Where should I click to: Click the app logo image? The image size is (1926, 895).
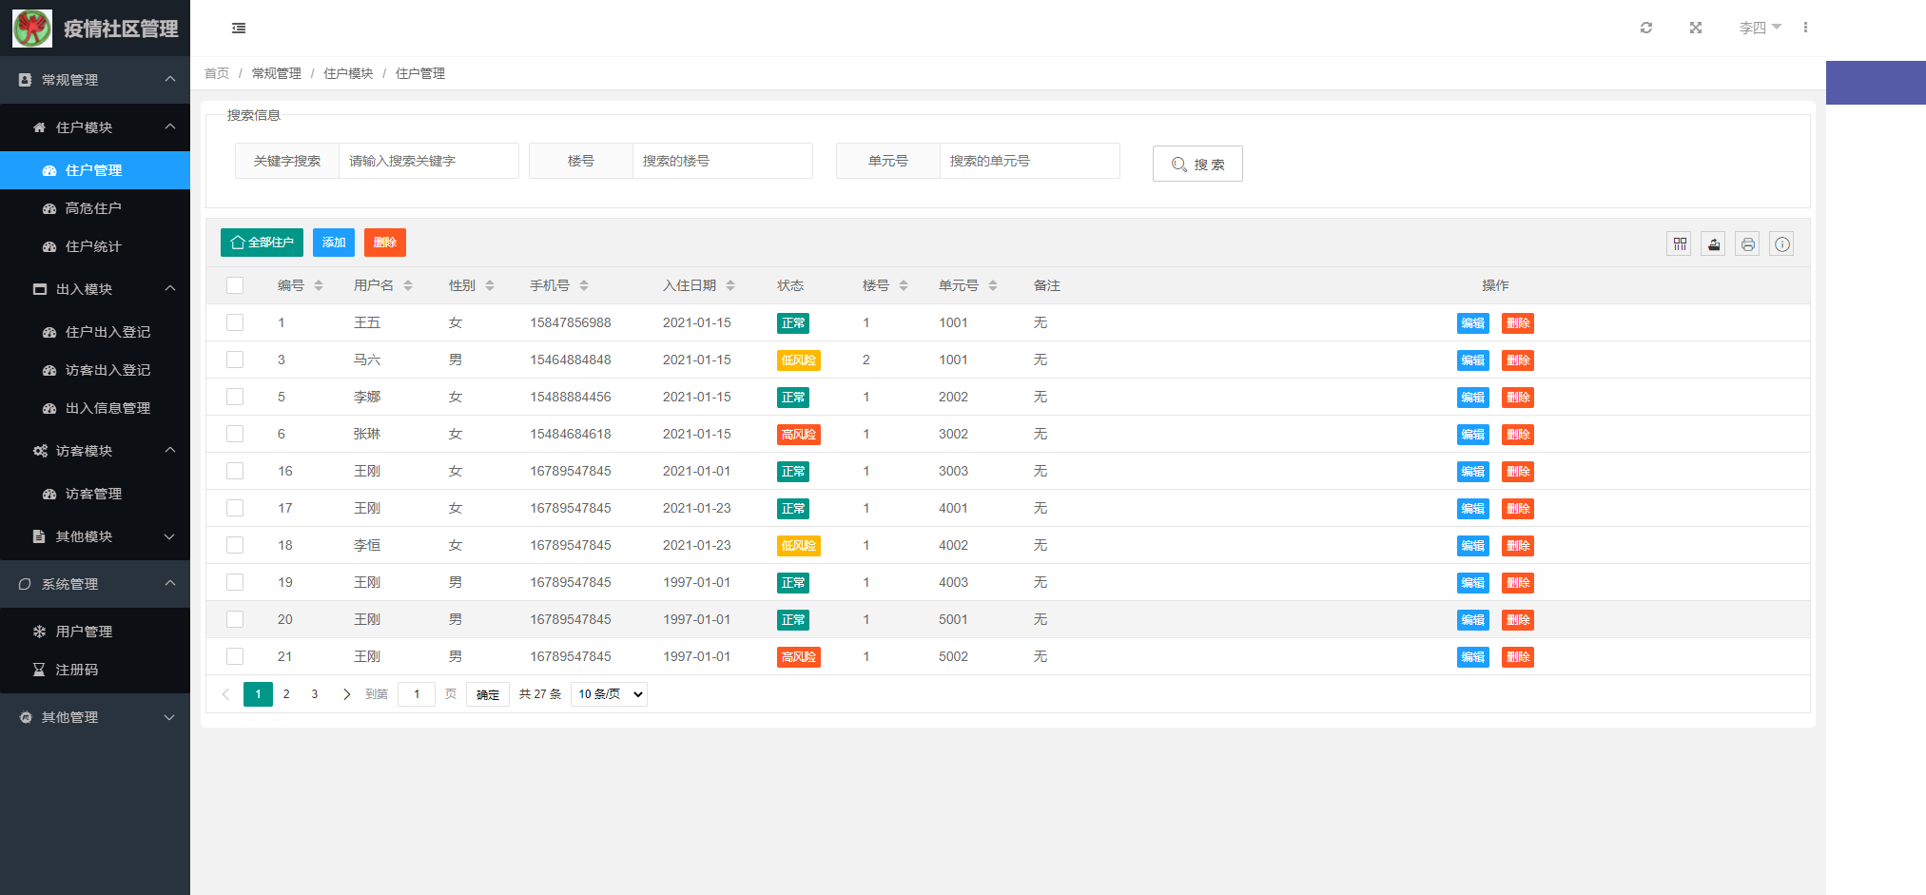(x=32, y=29)
